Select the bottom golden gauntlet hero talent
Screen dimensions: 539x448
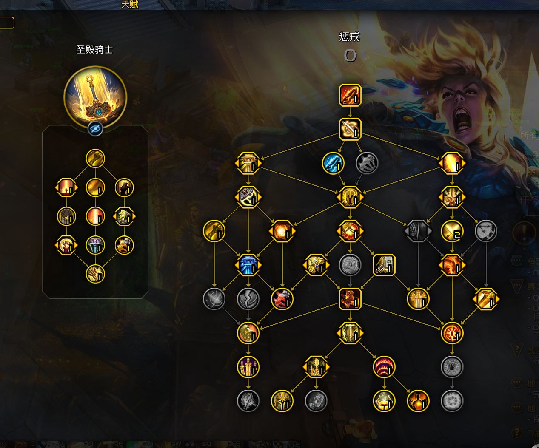(95, 274)
